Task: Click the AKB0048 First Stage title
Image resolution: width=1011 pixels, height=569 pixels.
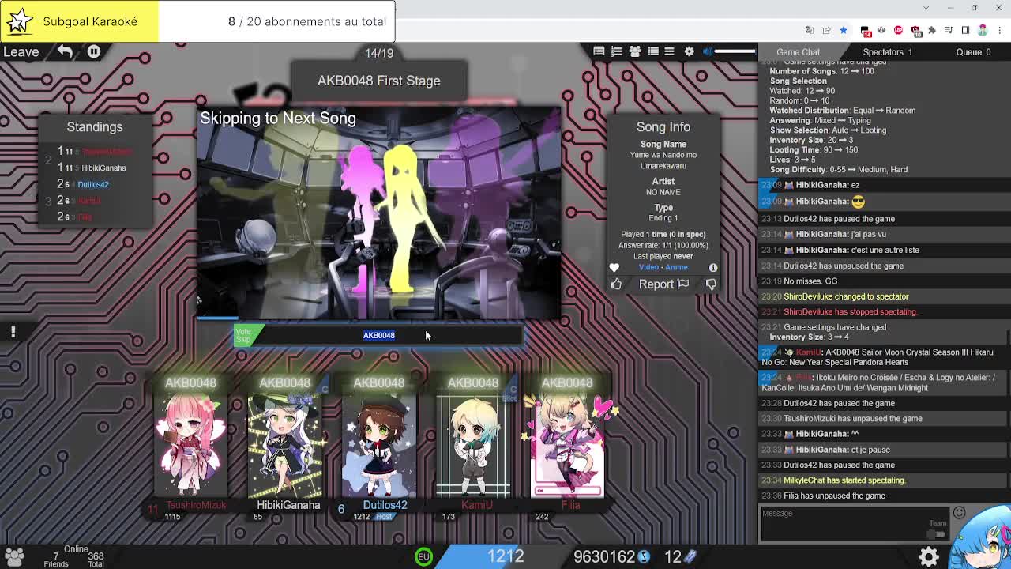Action: tap(379, 81)
